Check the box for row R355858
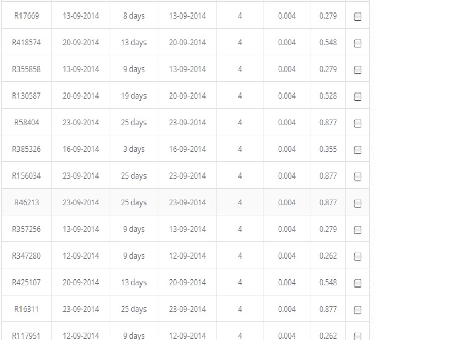This screenshot has width=463, height=340. 357,70
